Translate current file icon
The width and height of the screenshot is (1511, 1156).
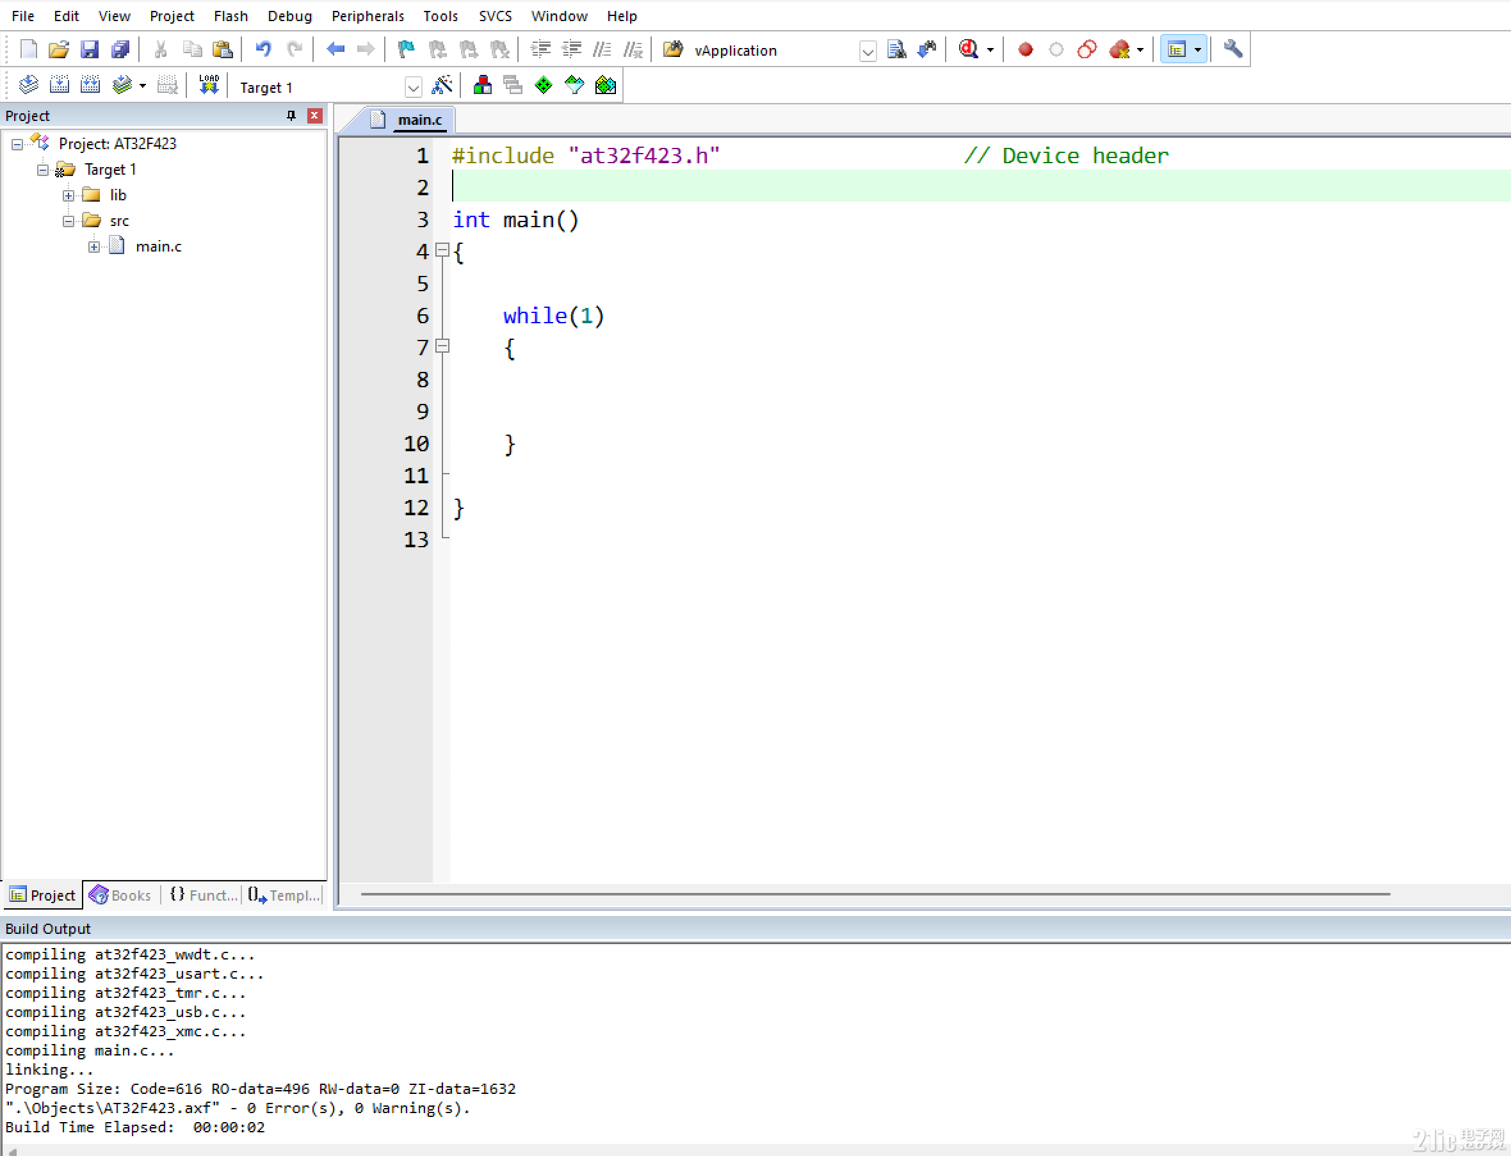[x=28, y=86]
